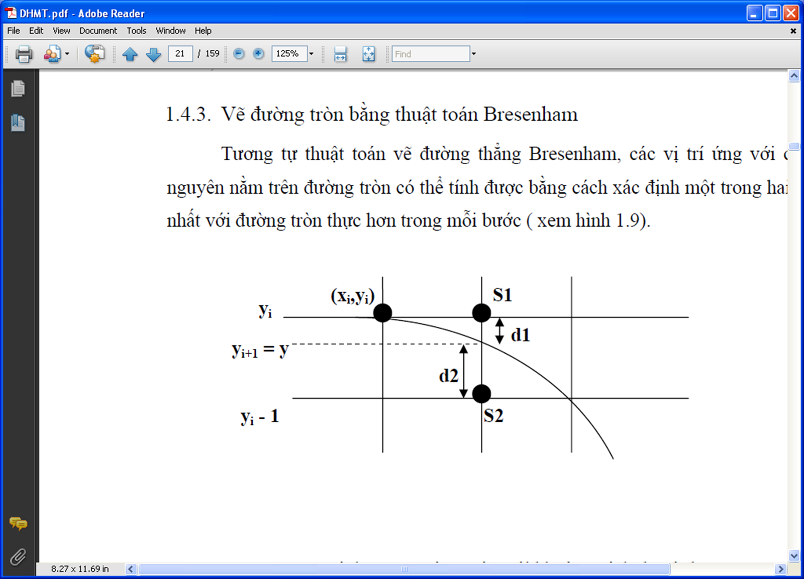Go to previous page with up arrow
This screenshot has height=579, width=804.
130,54
